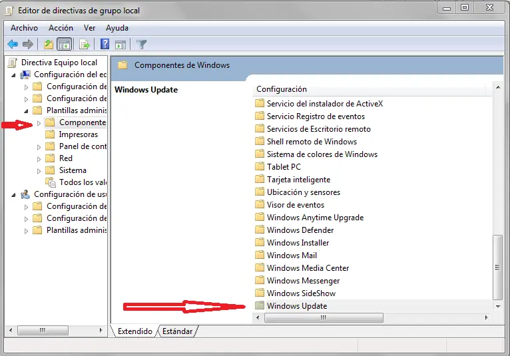
Task: Expand the Panel de control tree node
Action: coord(39,147)
